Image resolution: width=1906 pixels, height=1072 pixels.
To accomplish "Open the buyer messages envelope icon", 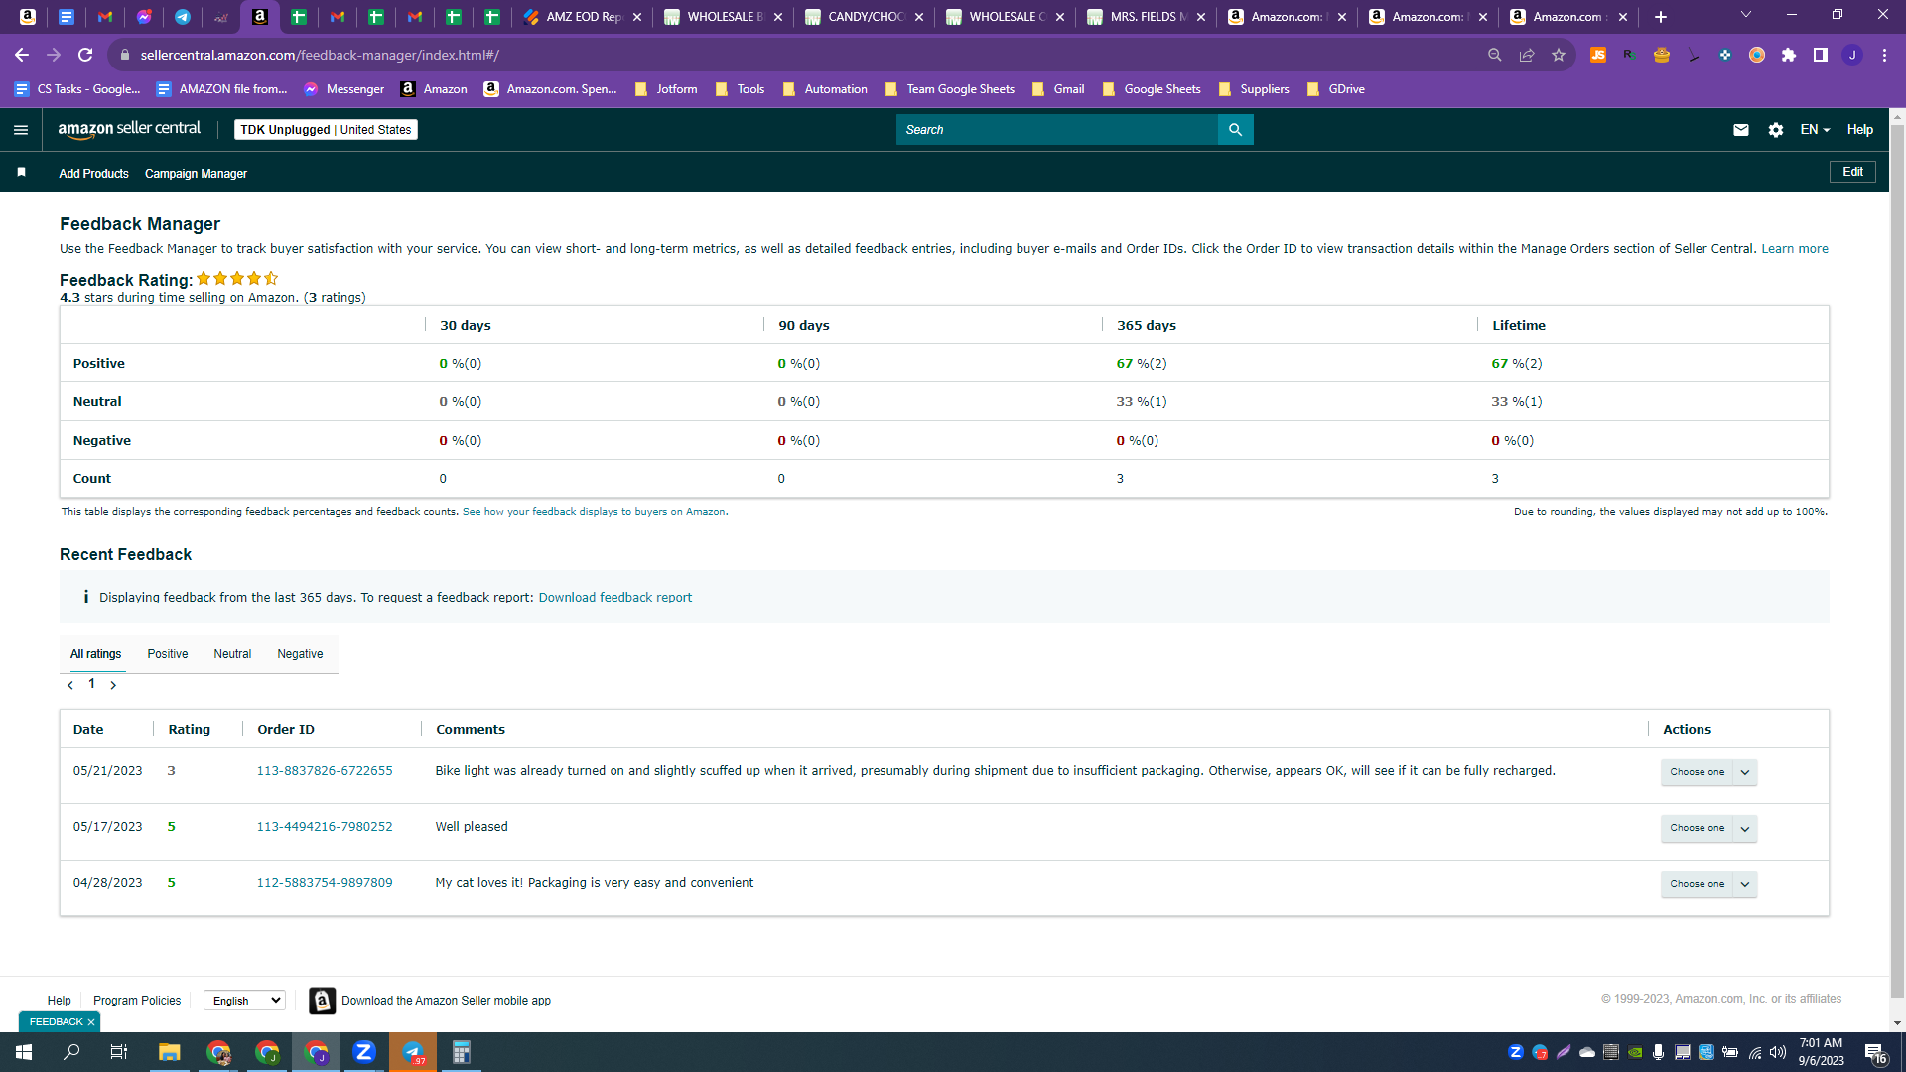I will (x=1741, y=130).
